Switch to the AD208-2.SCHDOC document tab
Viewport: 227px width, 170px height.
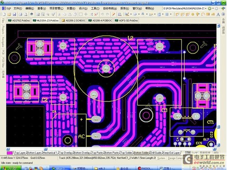(74, 20)
